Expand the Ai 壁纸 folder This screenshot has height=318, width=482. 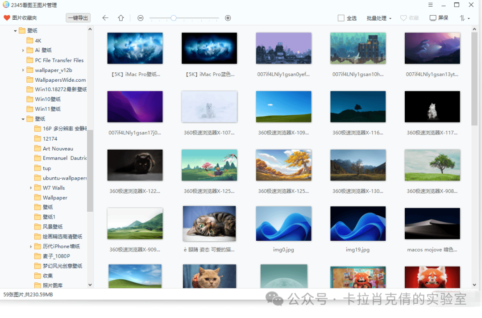click(23, 50)
